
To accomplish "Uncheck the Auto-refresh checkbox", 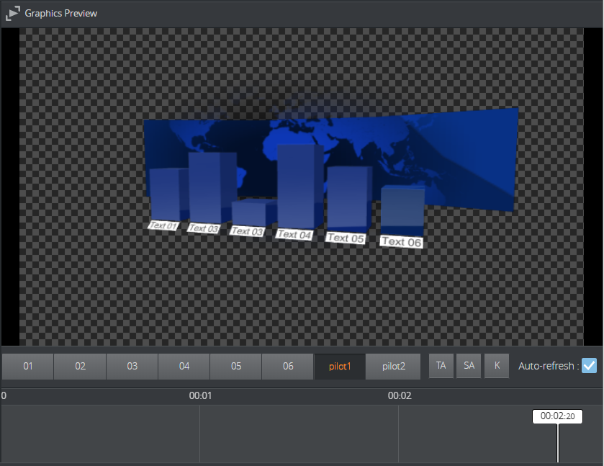I will [x=589, y=365].
